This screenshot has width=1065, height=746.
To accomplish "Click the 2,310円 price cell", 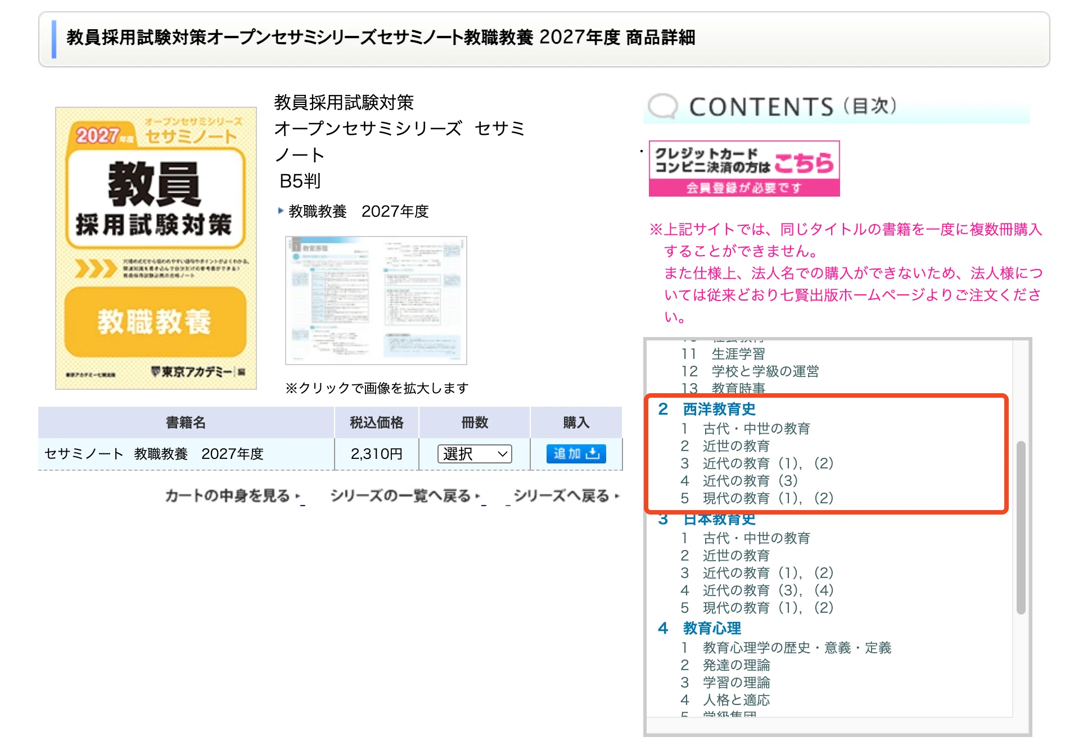I will (x=377, y=454).
